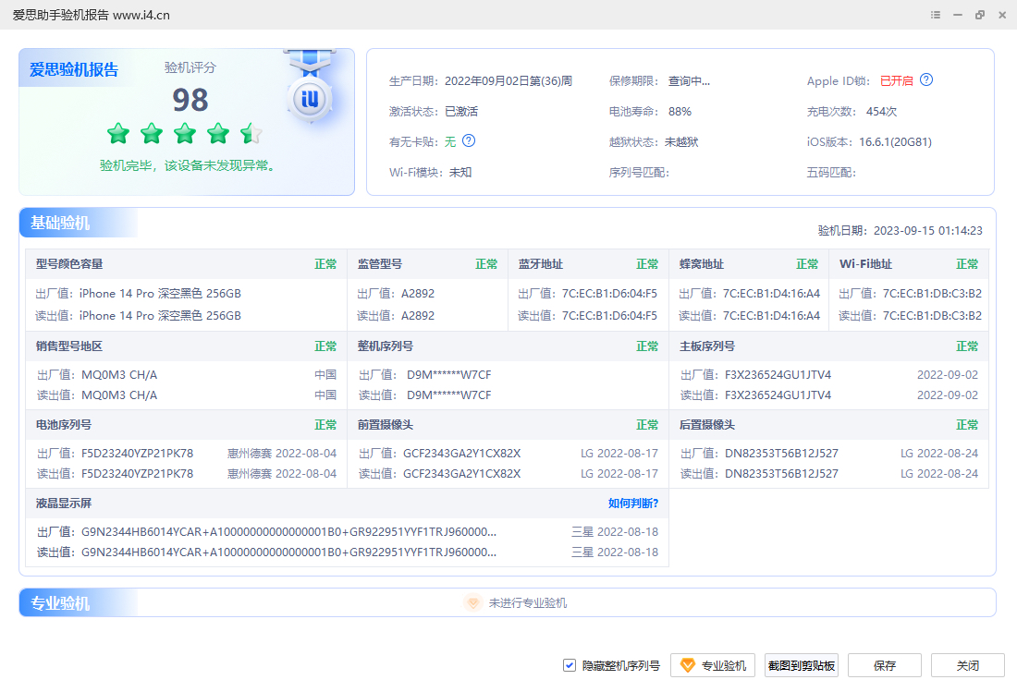Click the badge icon beside 未进行专业验机
The height and width of the screenshot is (692, 1017).
click(x=472, y=603)
